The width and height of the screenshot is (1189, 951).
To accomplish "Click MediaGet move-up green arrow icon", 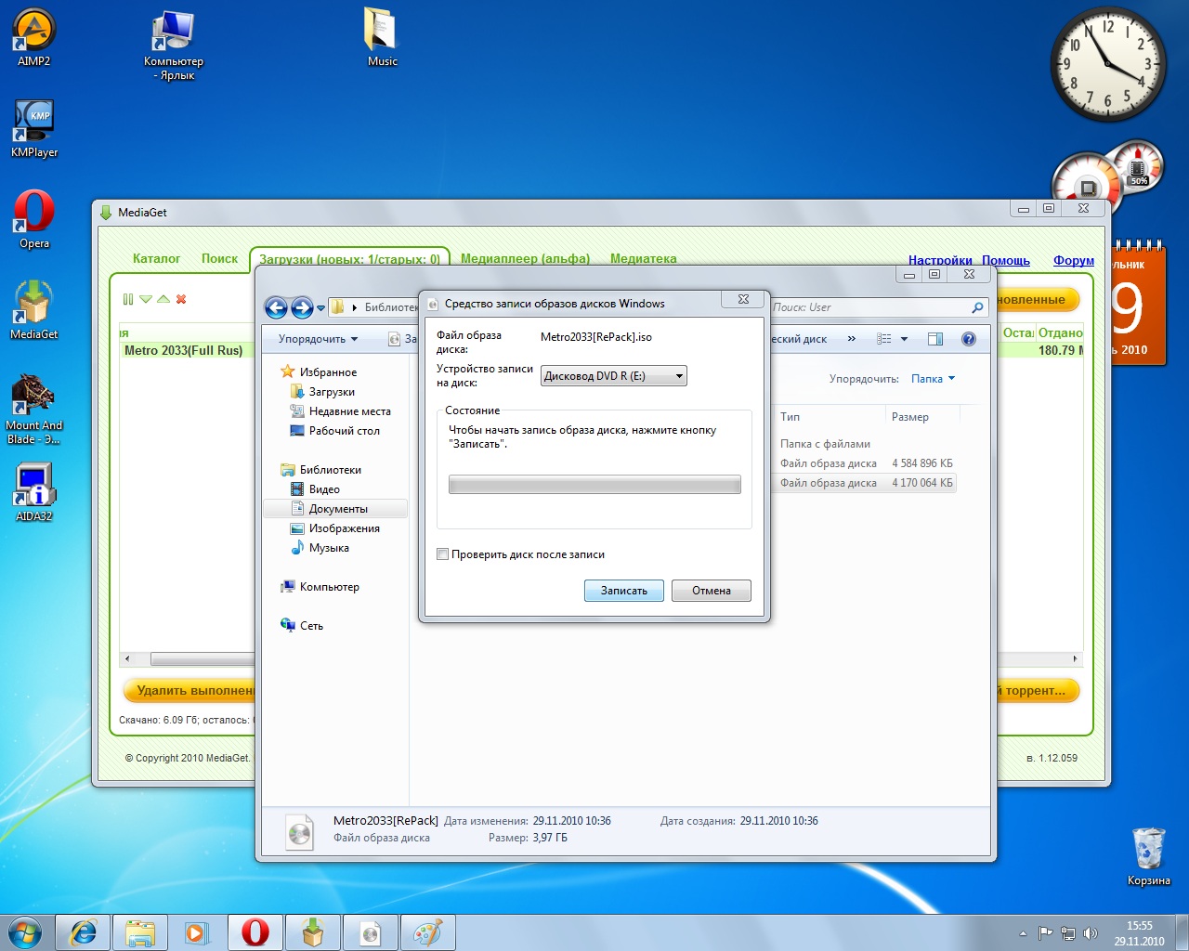I will [163, 299].
